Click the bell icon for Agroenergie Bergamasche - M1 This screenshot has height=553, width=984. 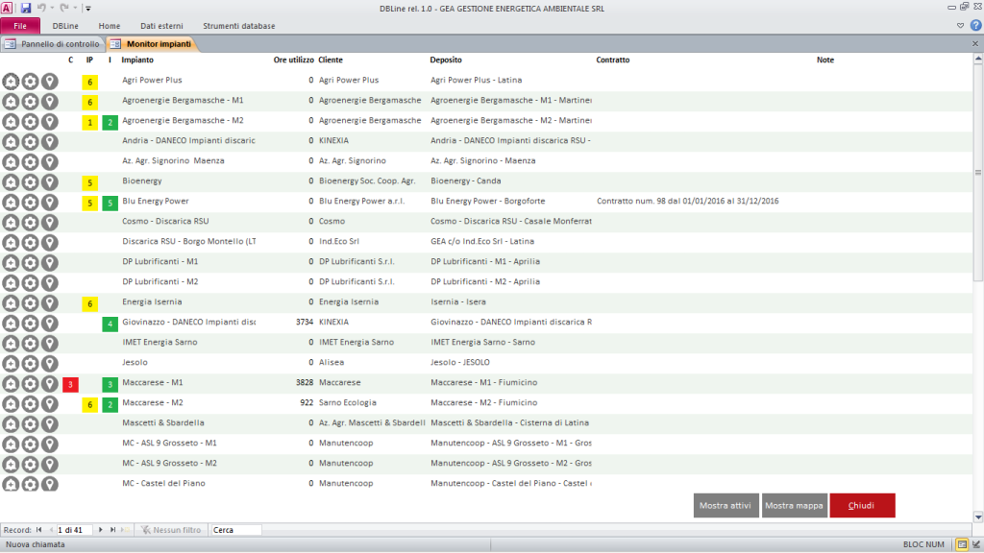click(11, 101)
